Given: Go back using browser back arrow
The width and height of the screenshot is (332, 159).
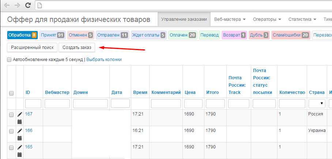Looking at the screenshot, I should 7,5.
